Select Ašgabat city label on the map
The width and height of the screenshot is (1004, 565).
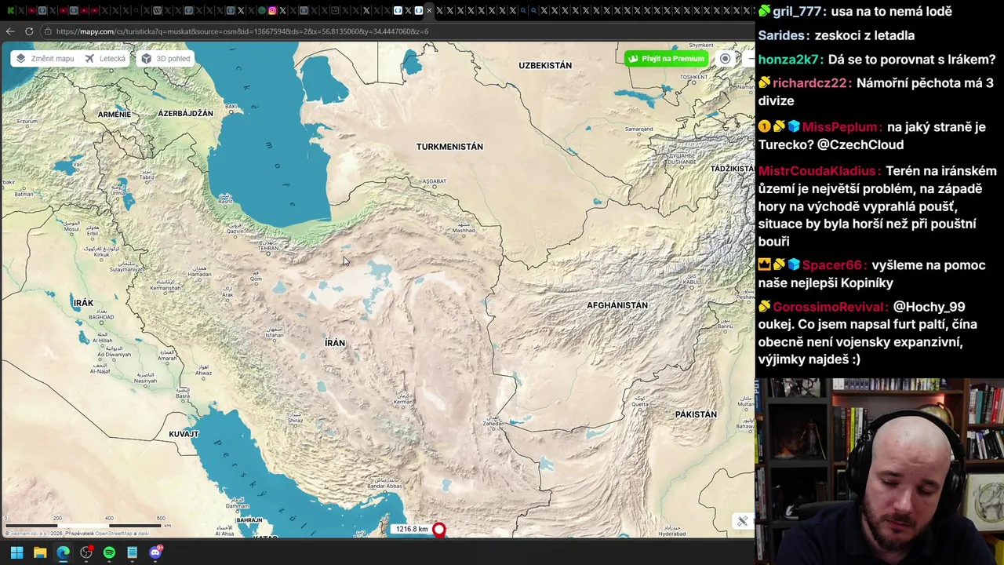pyautogui.click(x=434, y=181)
